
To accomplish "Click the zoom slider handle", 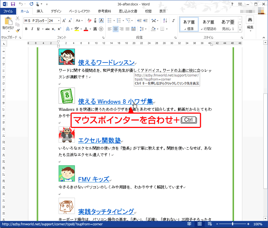I will [233, 224].
